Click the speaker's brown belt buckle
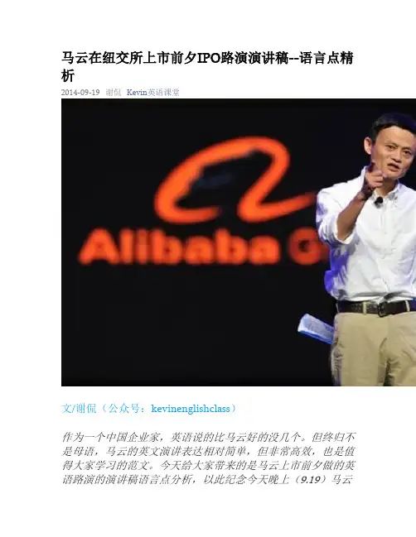The height and width of the screenshot is (537, 416). coord(382,309)
